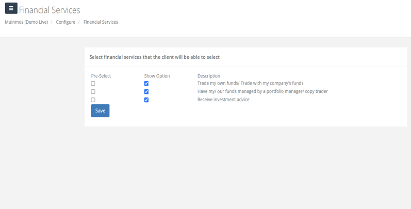Pre-select the receive investment advice service
This screenshot has height=209, width=411.
(x=93, y=100)
